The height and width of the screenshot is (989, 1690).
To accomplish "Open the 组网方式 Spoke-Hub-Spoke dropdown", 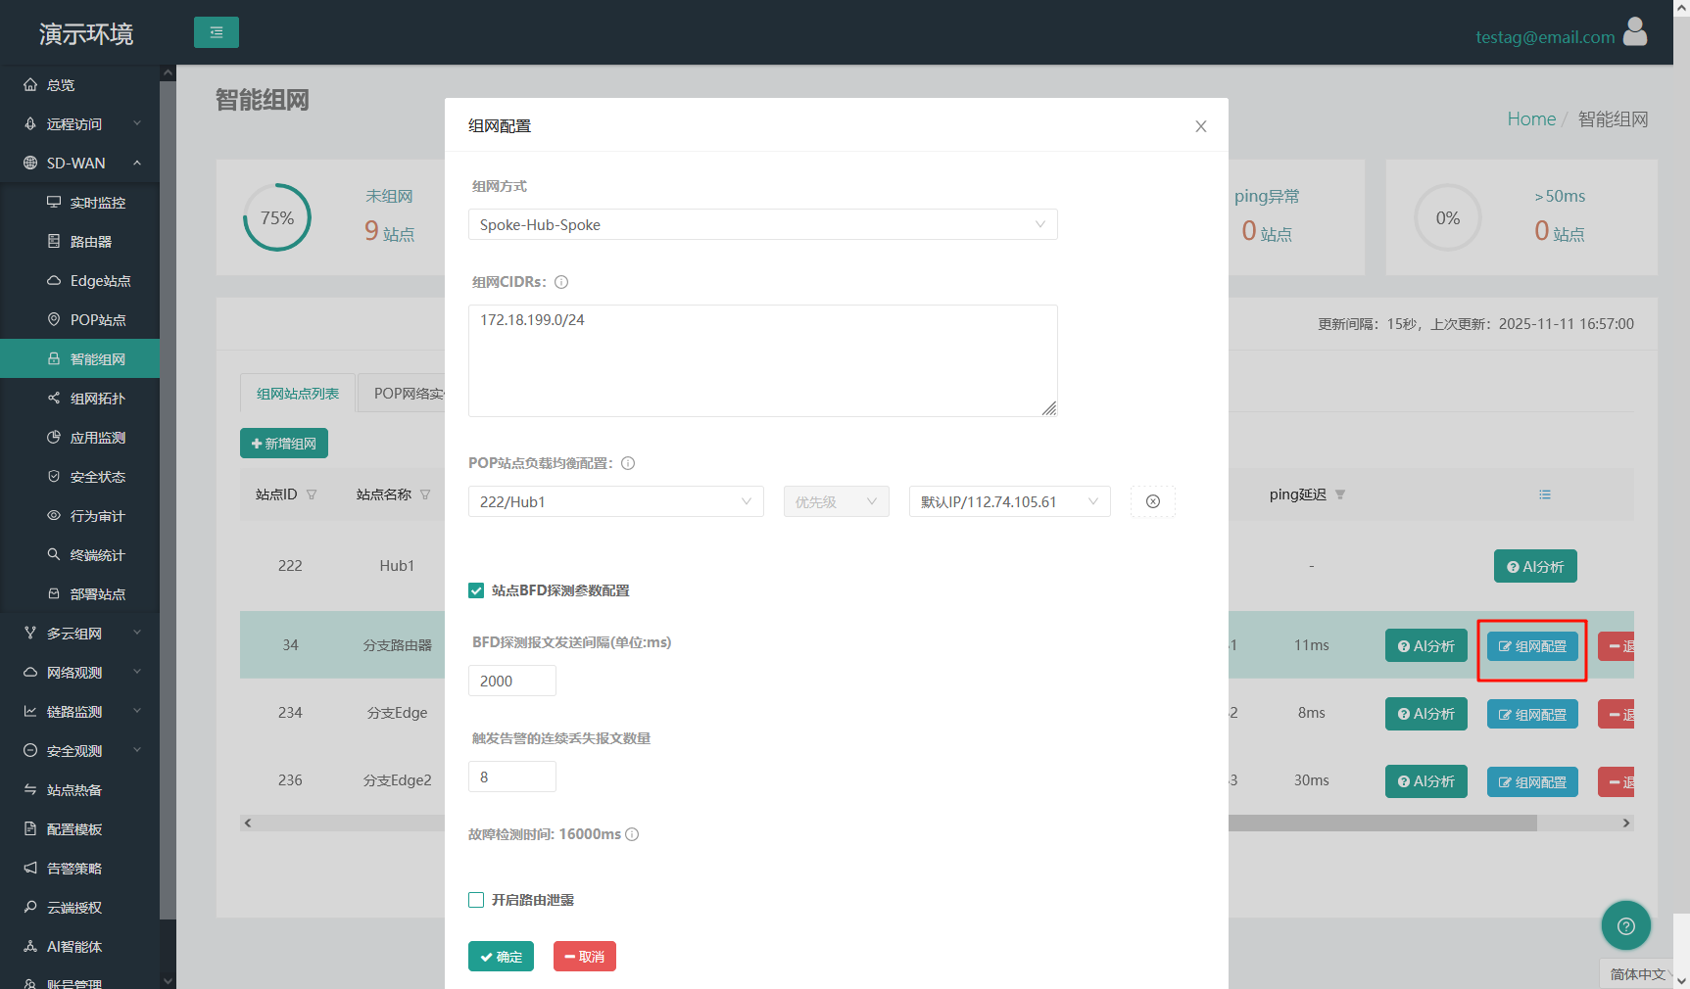I will (763, 224).
